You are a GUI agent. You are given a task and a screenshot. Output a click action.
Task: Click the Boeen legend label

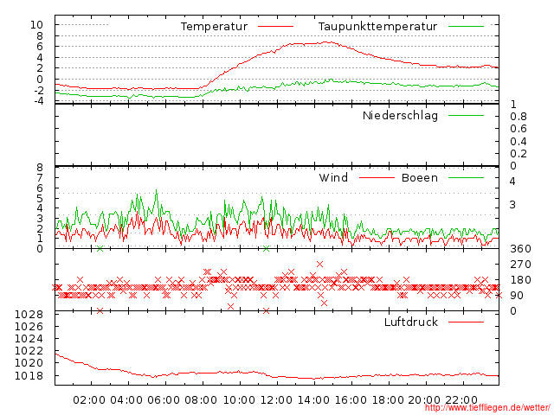420,177
